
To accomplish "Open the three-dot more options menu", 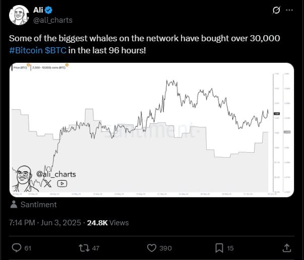I will pos(289,10).
